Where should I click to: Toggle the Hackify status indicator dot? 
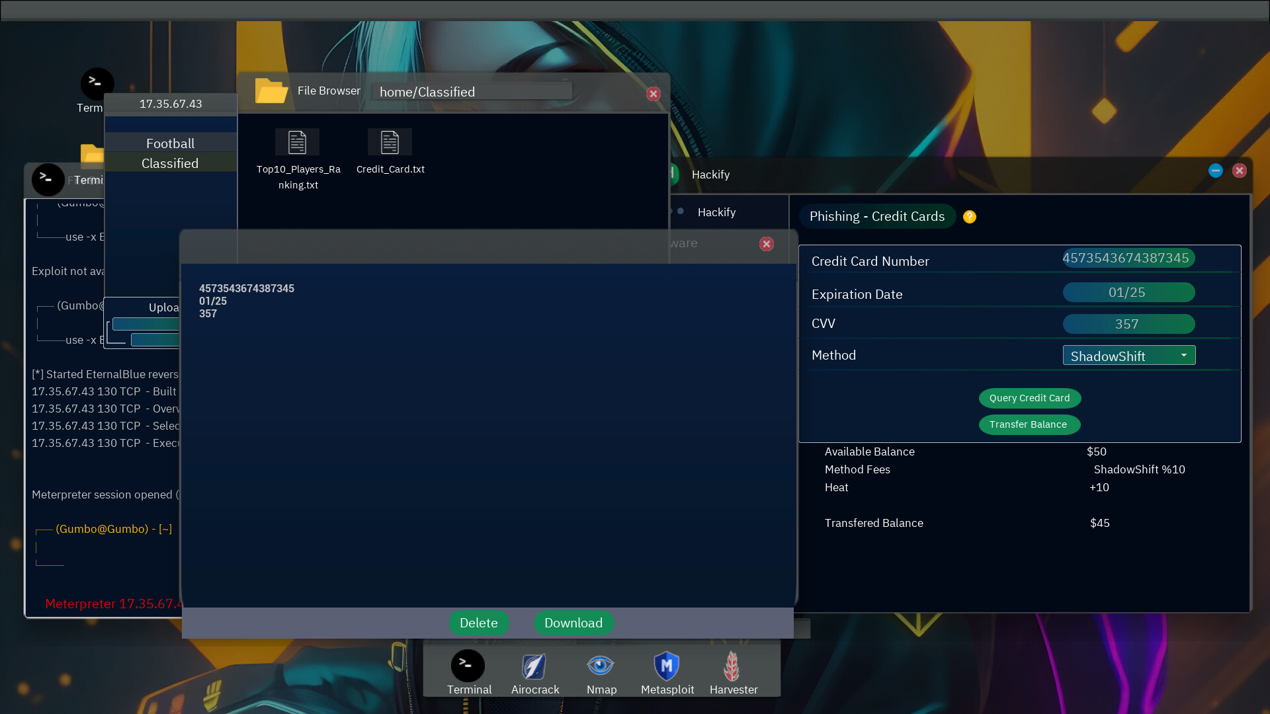681,212
